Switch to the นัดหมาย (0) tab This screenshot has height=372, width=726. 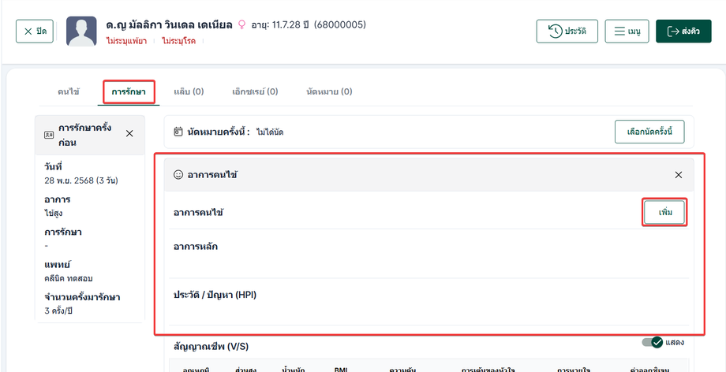pyautogui.click(x=329, y=91)
